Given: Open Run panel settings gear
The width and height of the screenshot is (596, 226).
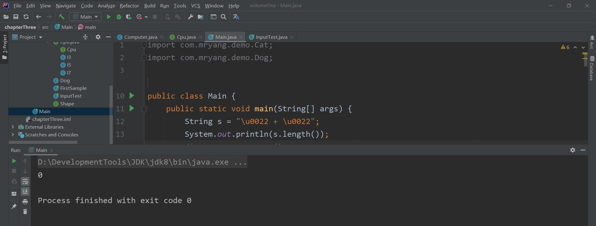Looking at the screenshot, I should [573, 150].
